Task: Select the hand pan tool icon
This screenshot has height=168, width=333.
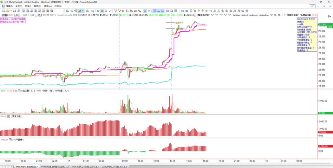Action: (x=246, y=11)
